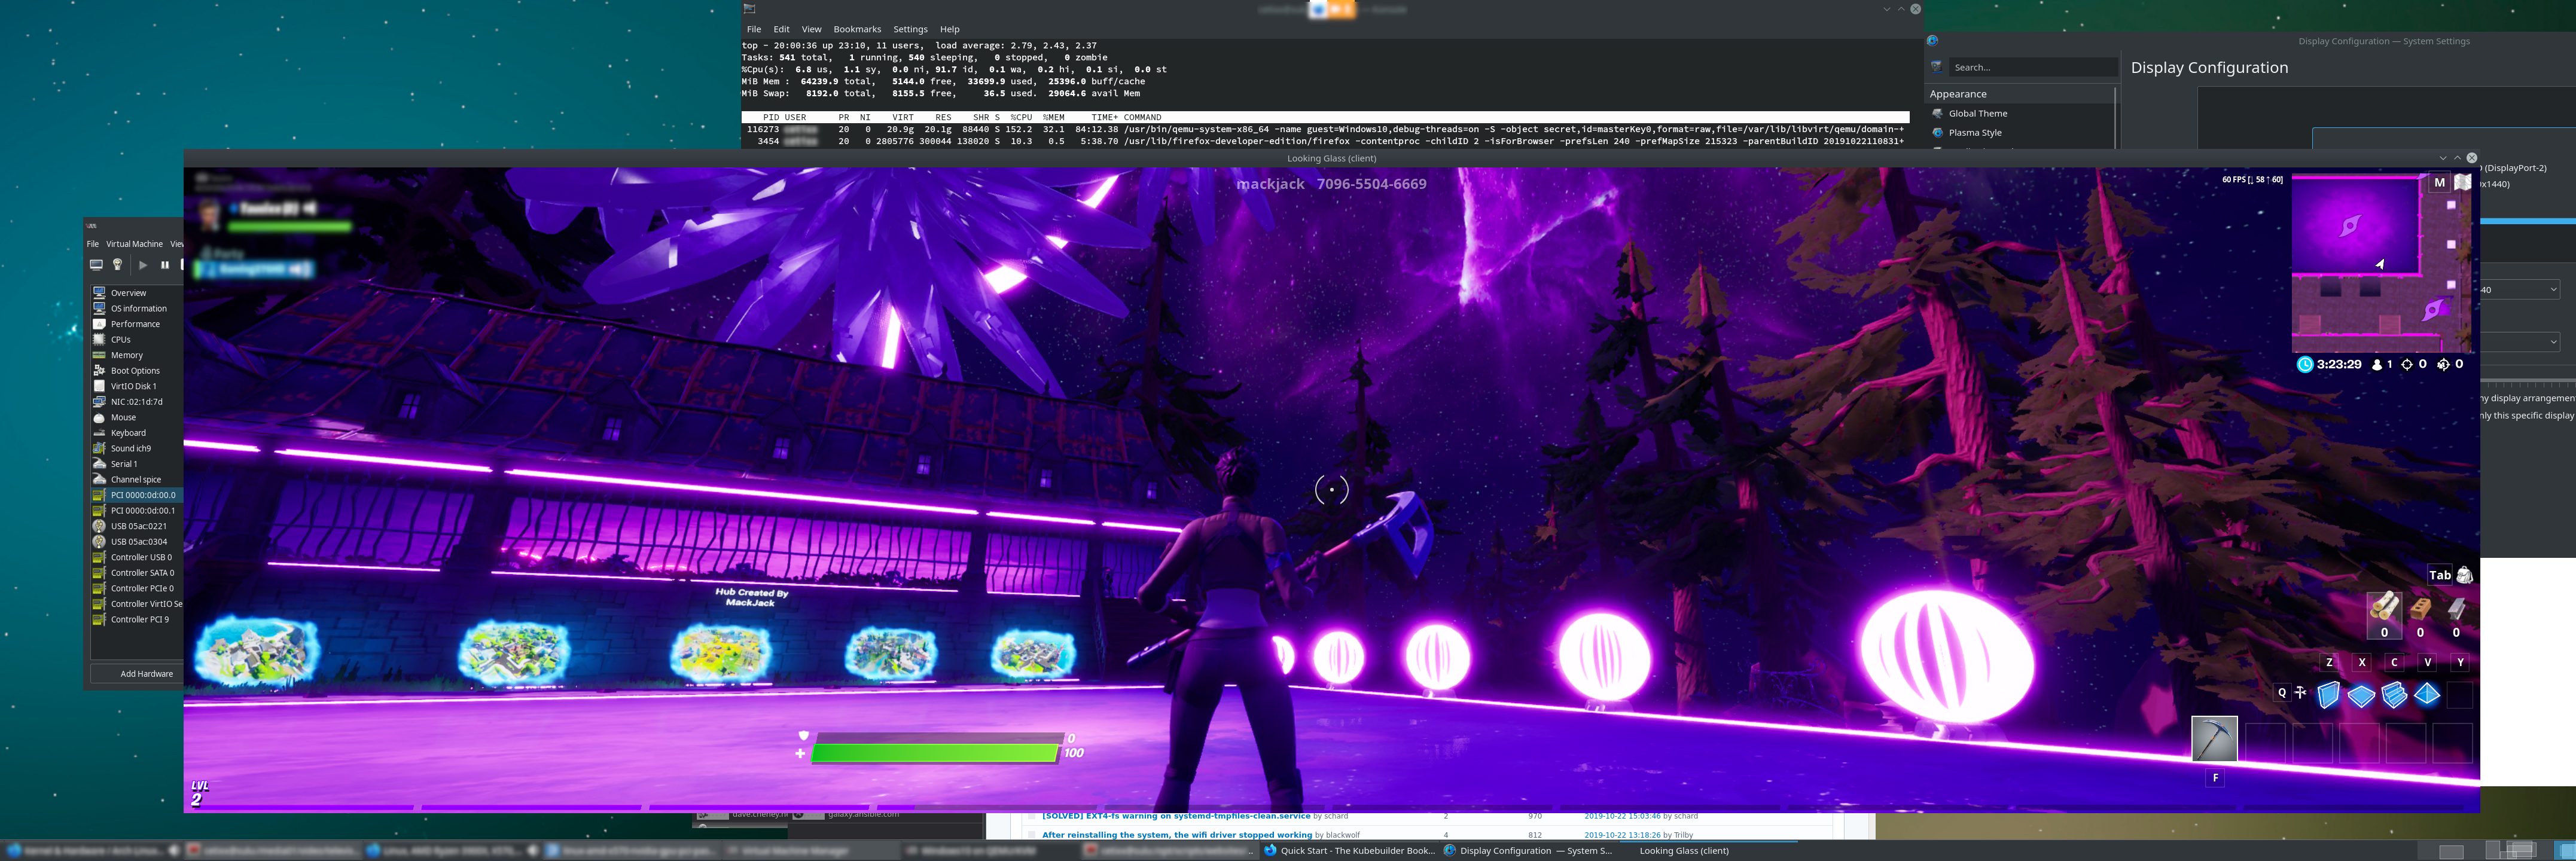The height and width of the screenshot is (861, 2576).
Task: Select USB 05ac:0304 device
Action: (x=137, y=542)
